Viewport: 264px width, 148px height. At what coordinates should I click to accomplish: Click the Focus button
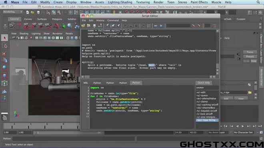(250, 52)
